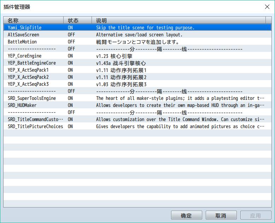Image resolution: width=275 pixels, height=223 pixels.
Task: Click the ON status of YEP_BattleEngineCore
Action: (70, 63)
